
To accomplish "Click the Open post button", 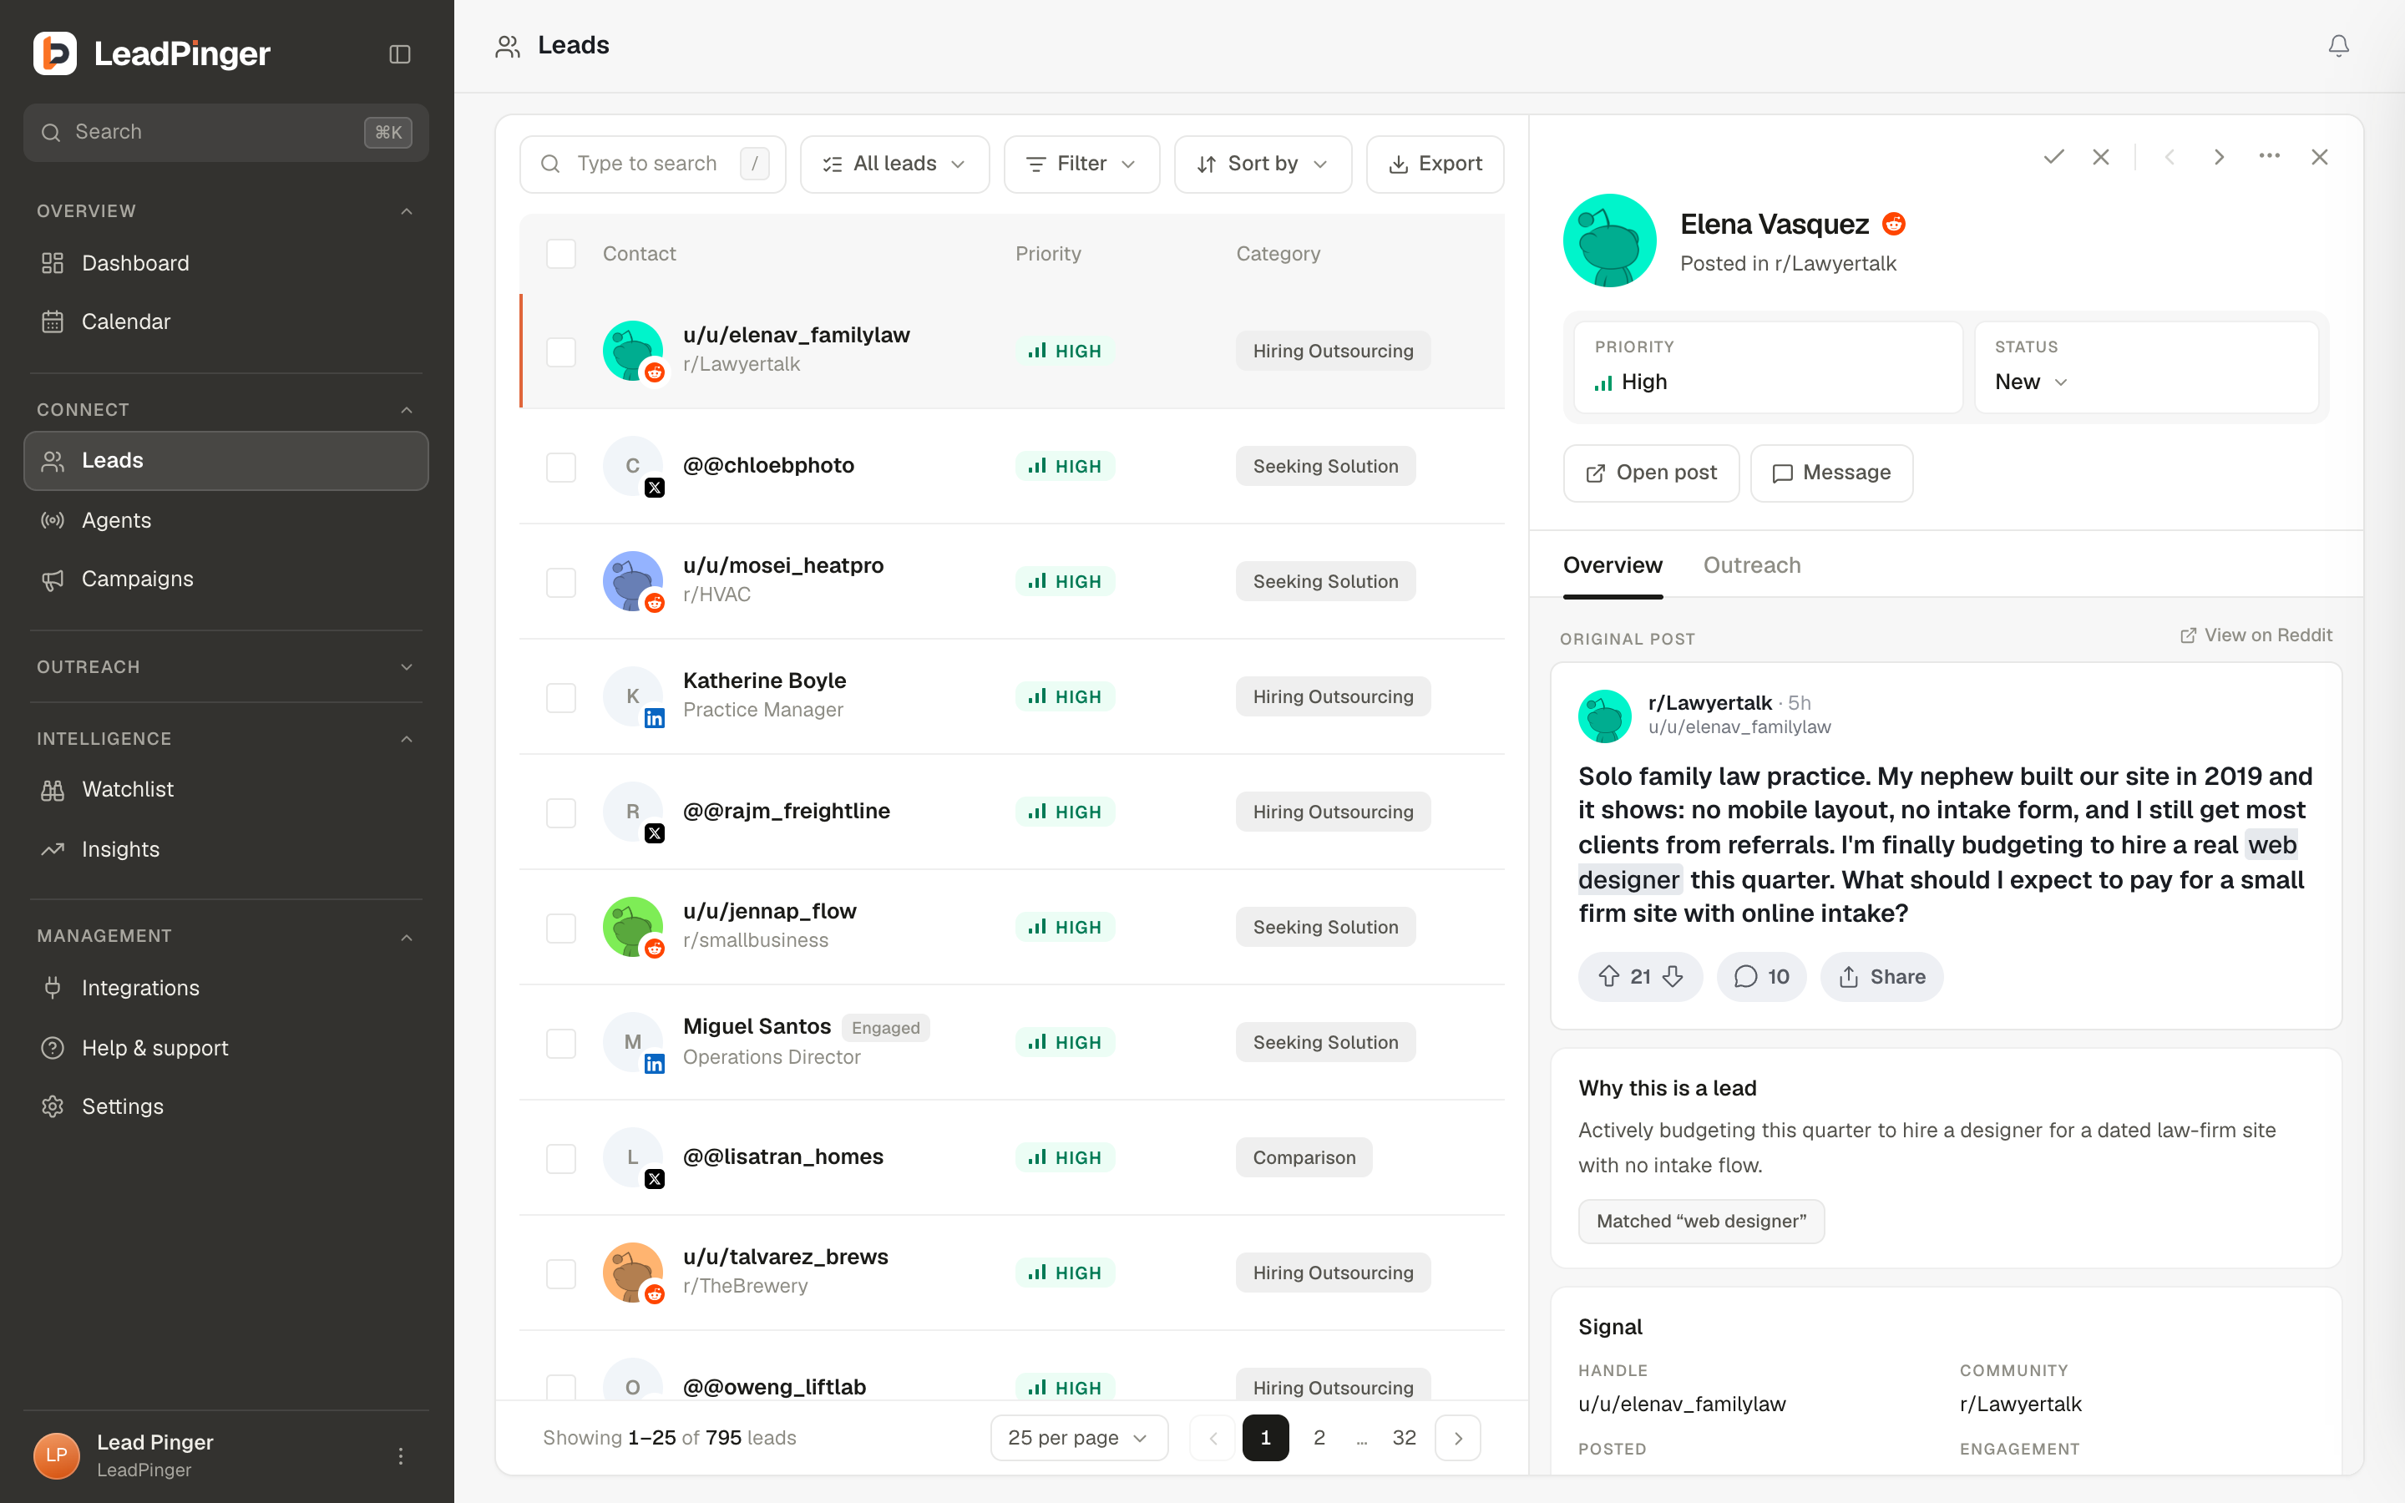I will coord(1651,473).
